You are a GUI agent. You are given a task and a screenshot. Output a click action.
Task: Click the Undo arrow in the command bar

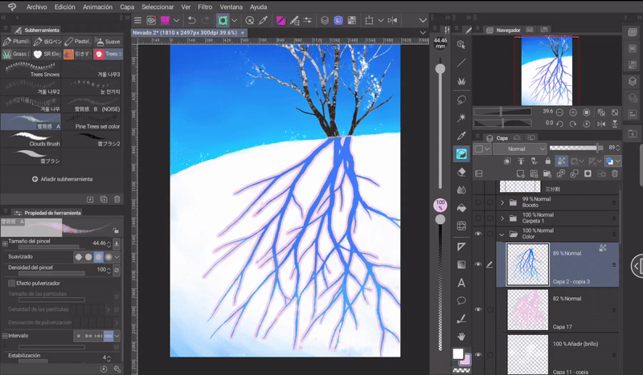[191, 19]
